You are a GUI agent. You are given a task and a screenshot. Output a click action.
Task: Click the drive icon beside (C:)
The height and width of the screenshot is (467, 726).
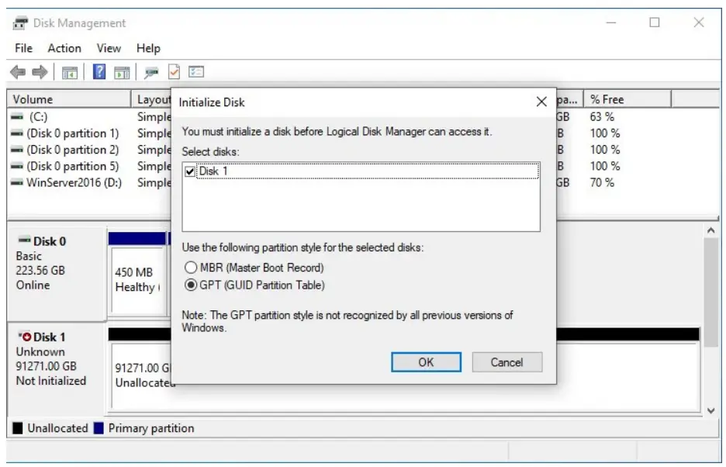pos(16,116)
